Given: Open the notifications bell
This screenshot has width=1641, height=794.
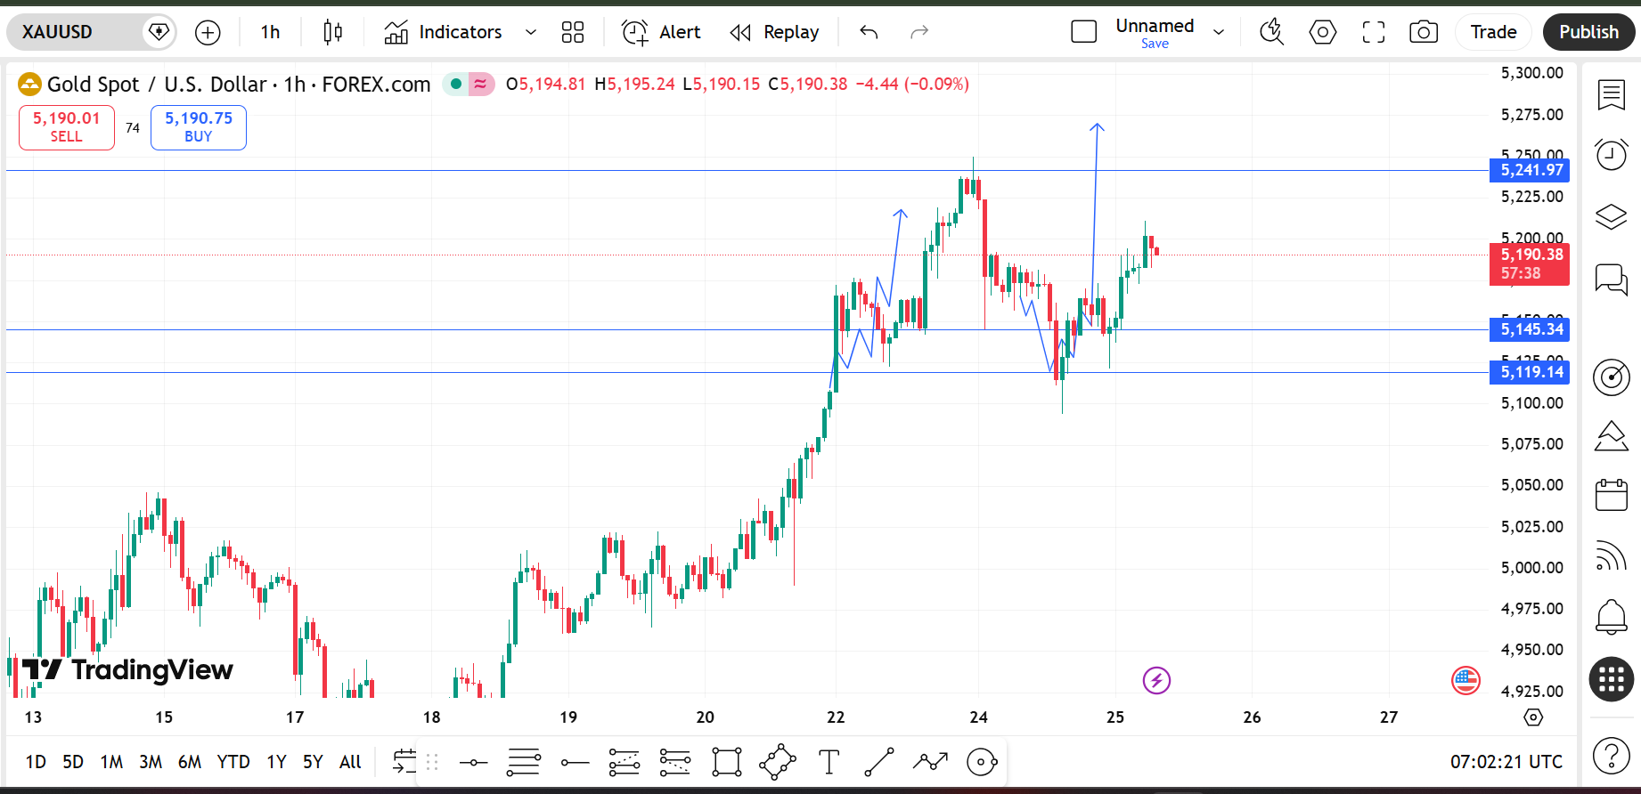Looking at the screenshot, I should click(1611, 616).
